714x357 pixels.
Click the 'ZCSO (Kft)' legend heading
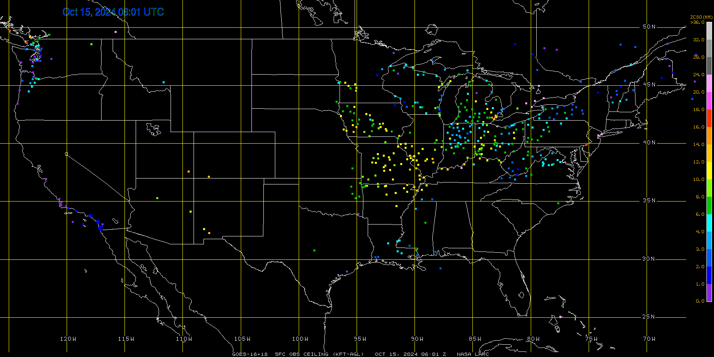(701, 17)
